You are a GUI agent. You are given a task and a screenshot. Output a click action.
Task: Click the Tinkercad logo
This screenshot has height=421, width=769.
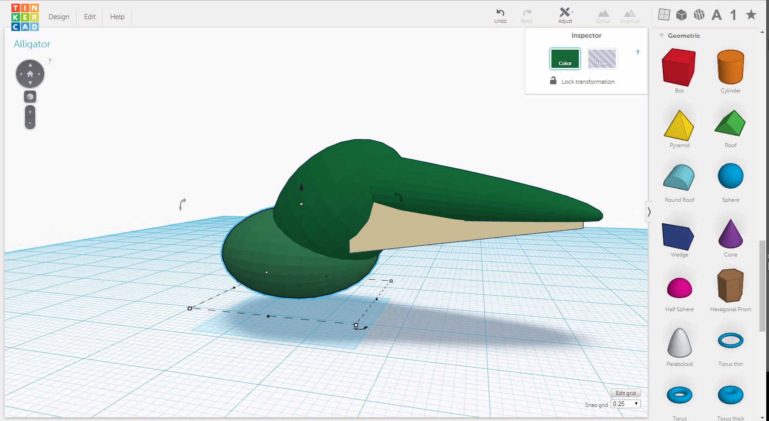[x=25, y=17]
